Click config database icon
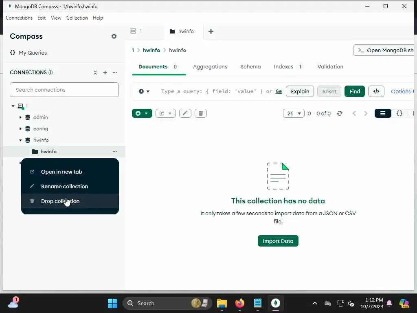This screenshot has width=417, height=313. tap(28, 129)
